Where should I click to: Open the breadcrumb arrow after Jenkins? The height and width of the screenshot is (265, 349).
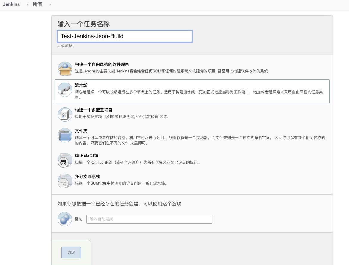tap(28, 4)
